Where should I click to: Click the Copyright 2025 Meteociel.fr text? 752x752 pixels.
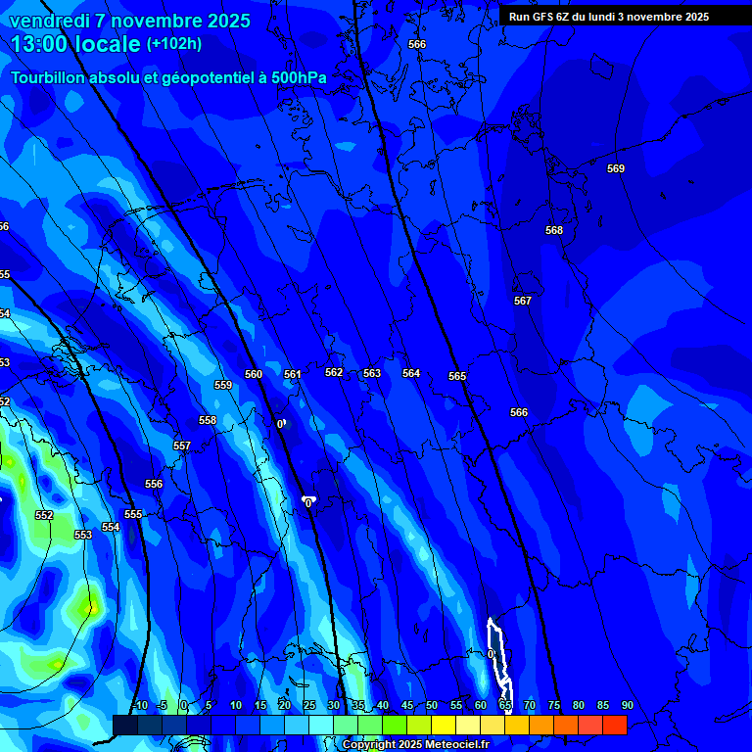click(415, 745)
